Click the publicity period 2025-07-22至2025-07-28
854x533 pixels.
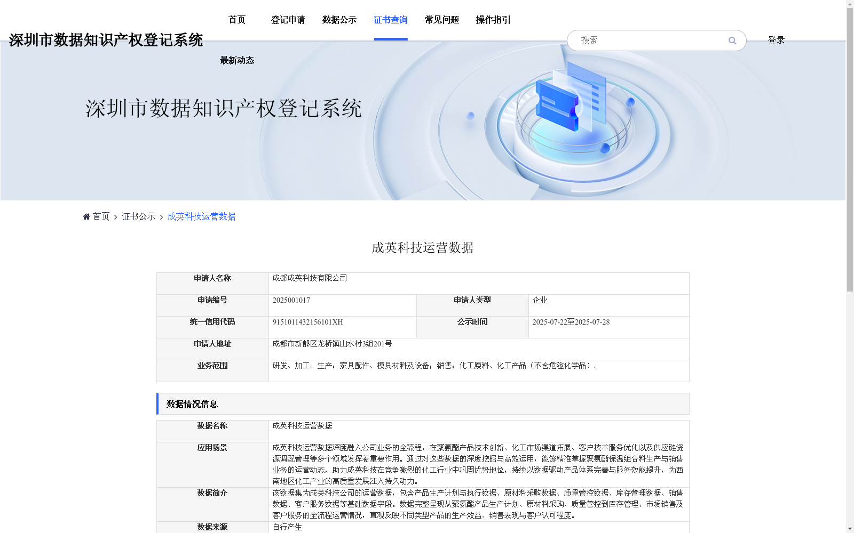pos(571,322)
